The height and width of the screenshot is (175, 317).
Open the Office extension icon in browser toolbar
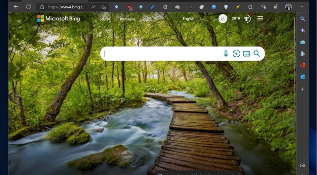pyautogui.click(x=165, y=7)
